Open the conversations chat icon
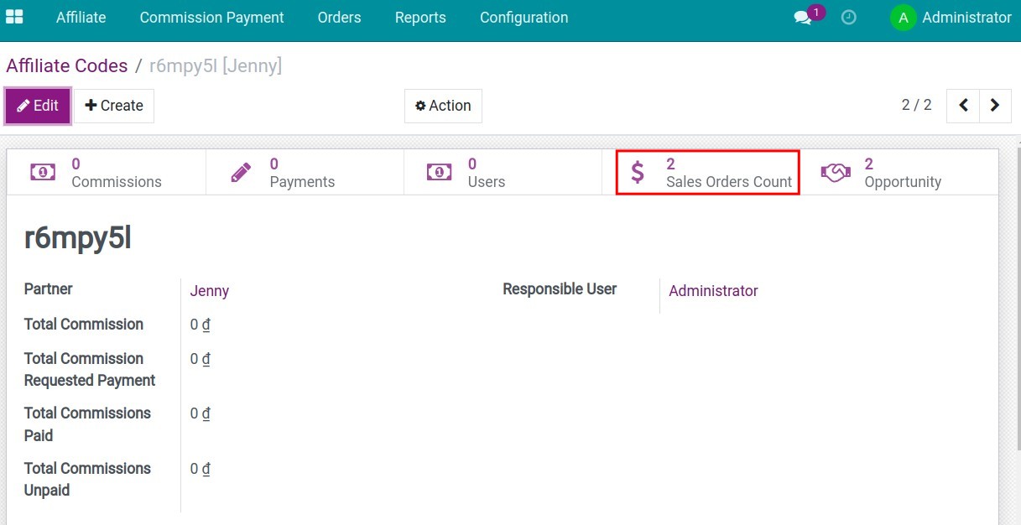Image resolution: width=1021 pixels, height=525 pixels. [803, 18]
